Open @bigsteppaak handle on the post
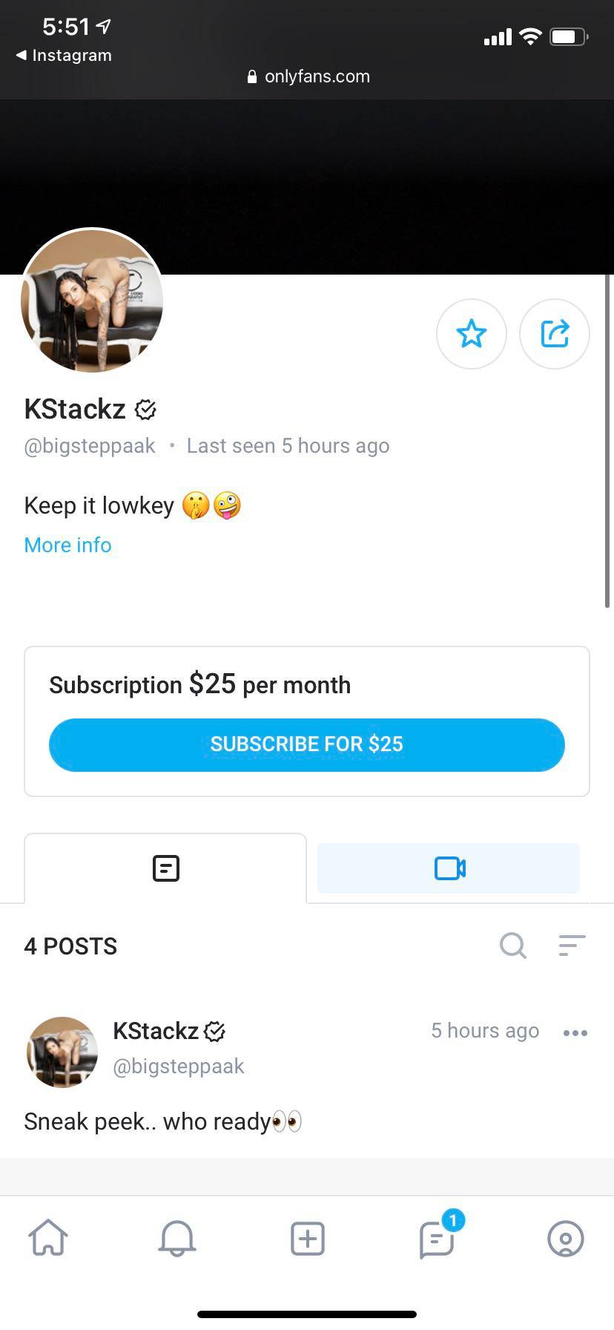 (x=178, y=1066)
